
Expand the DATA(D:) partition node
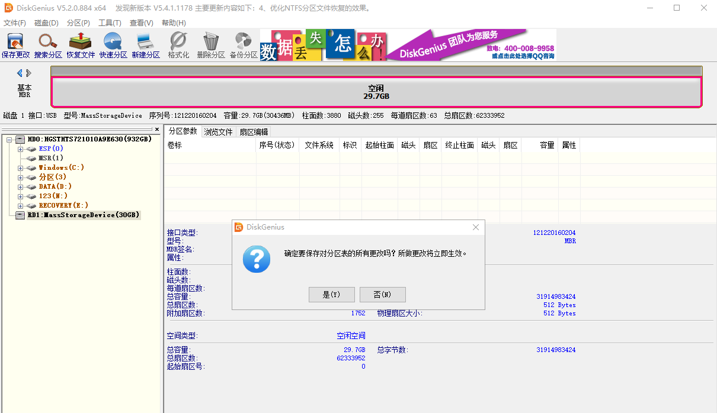click(20, 187)
